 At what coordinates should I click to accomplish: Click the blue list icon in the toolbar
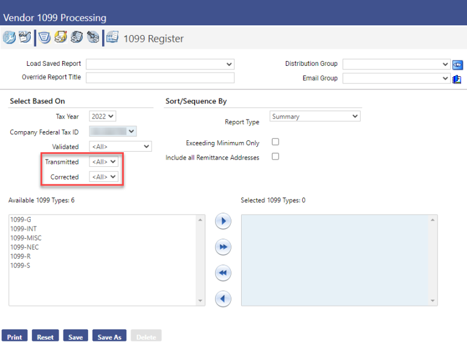point(44,38)
